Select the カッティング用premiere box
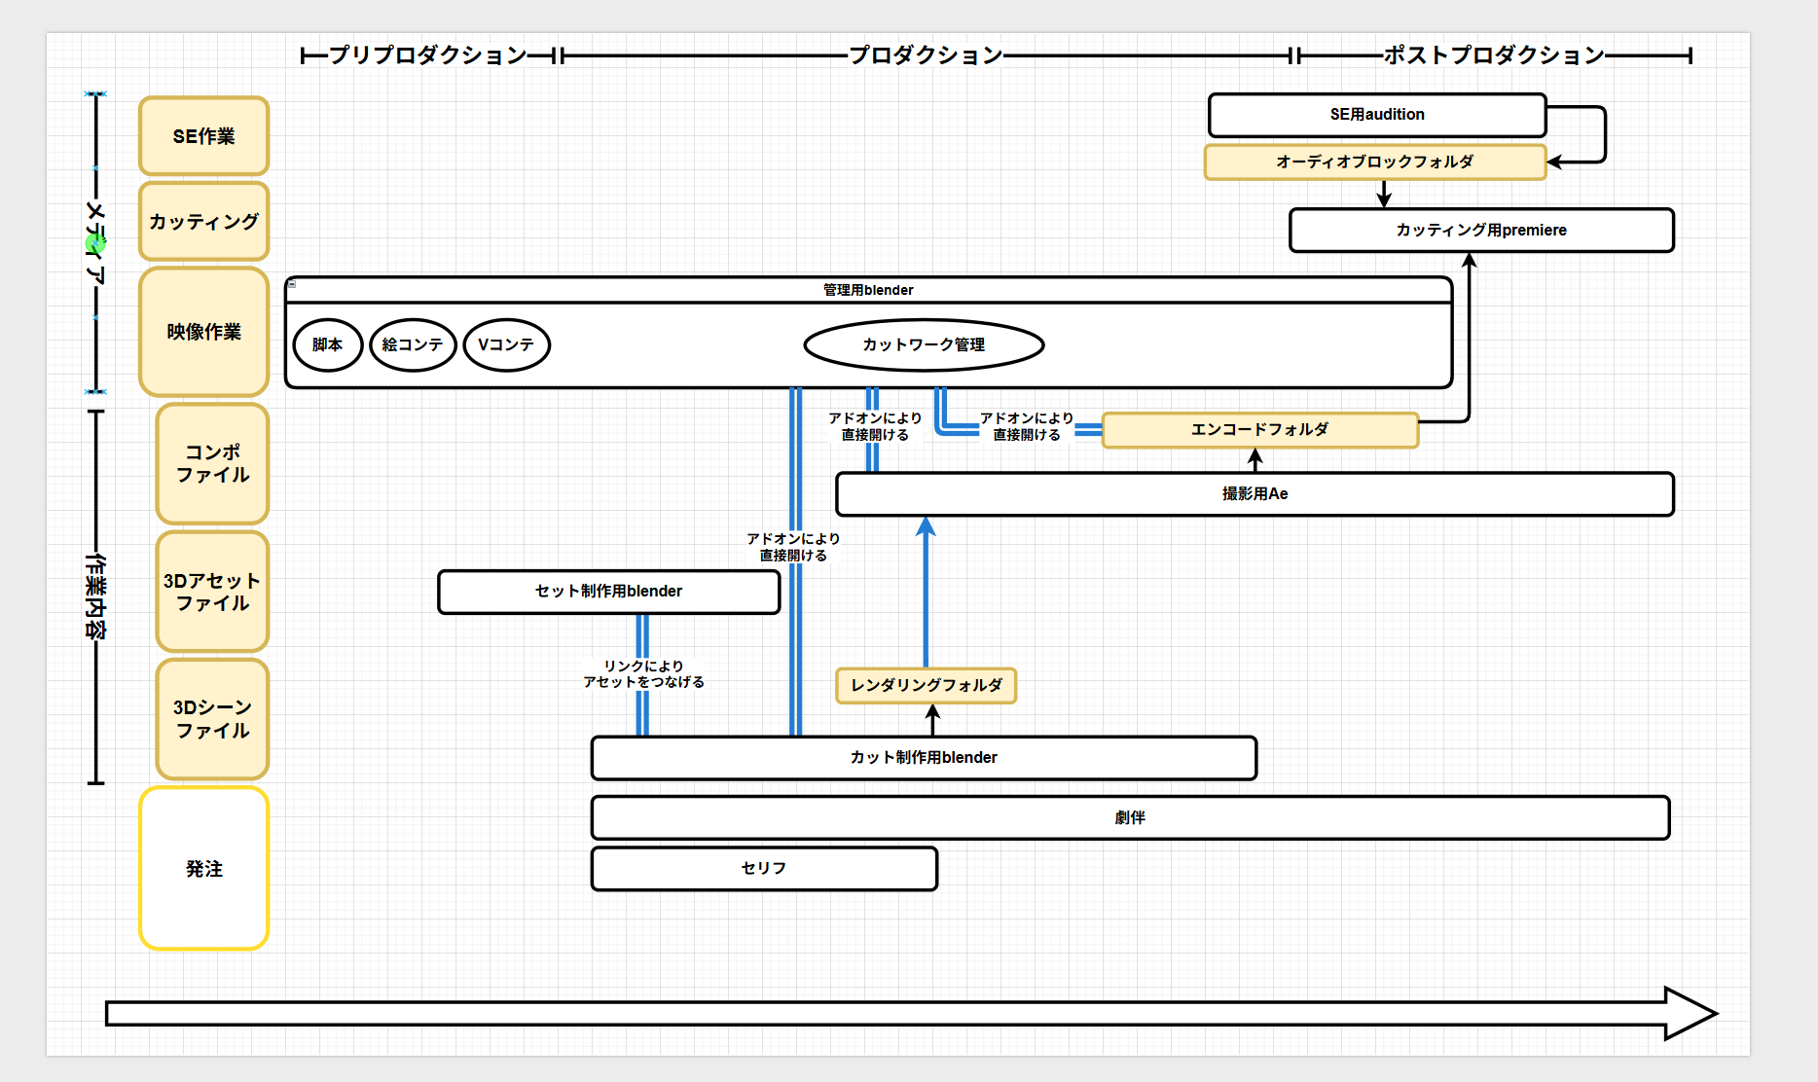 [x=1481, y=231]
